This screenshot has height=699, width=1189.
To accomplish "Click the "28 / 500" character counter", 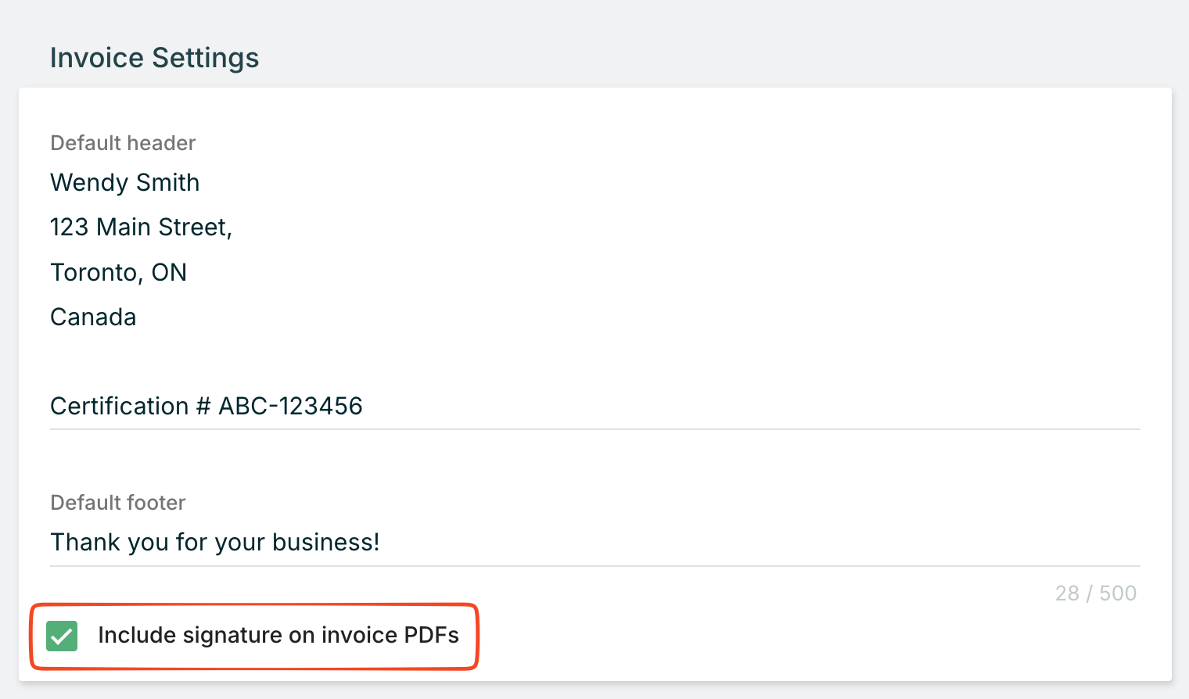I will tap(1095, 593).
